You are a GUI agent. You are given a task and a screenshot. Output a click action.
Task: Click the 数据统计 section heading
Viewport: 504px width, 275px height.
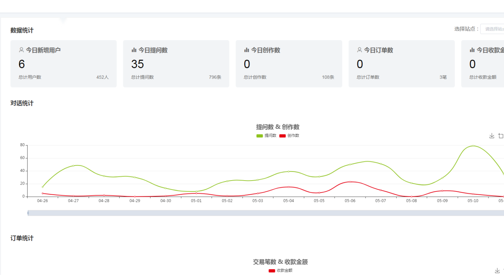(x=22, y=30)
